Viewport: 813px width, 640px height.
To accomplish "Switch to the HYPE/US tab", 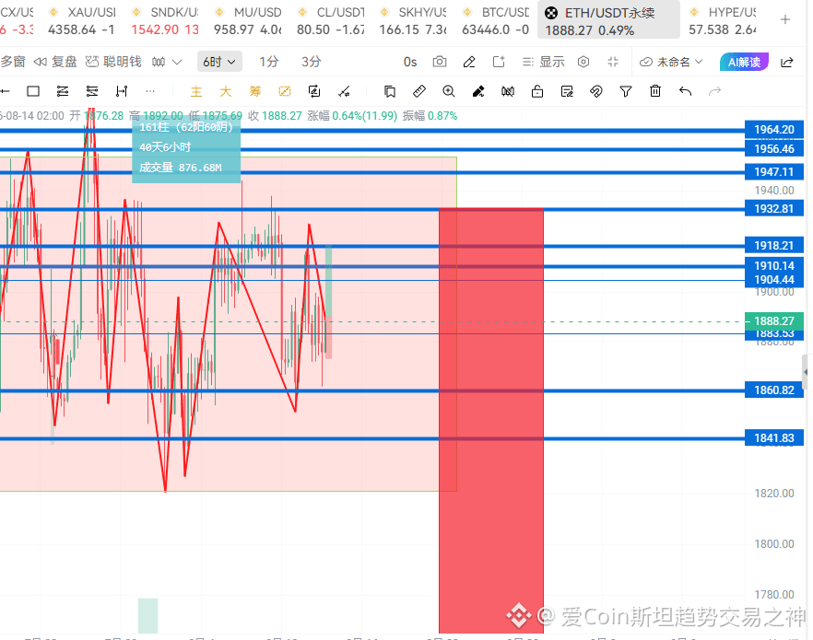I will [723, 20].
